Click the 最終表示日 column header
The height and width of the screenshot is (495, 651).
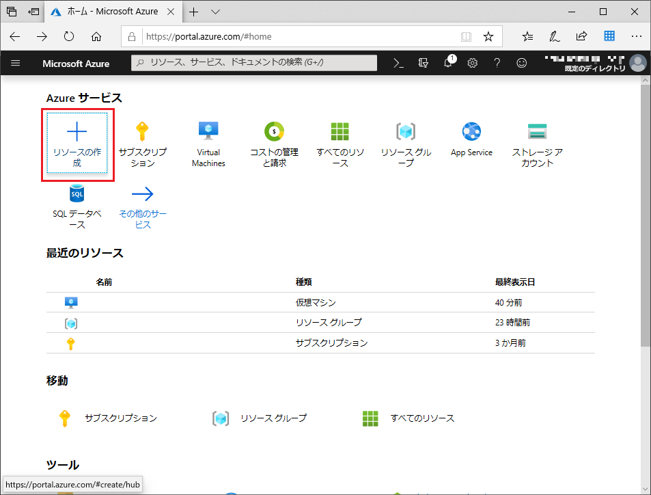515,282
